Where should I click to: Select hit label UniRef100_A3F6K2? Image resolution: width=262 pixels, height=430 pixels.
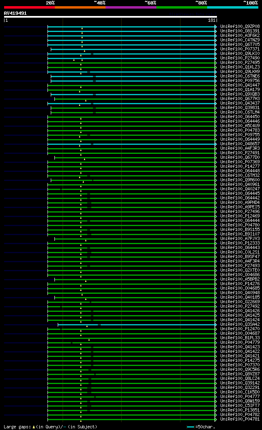coord(240,36)
